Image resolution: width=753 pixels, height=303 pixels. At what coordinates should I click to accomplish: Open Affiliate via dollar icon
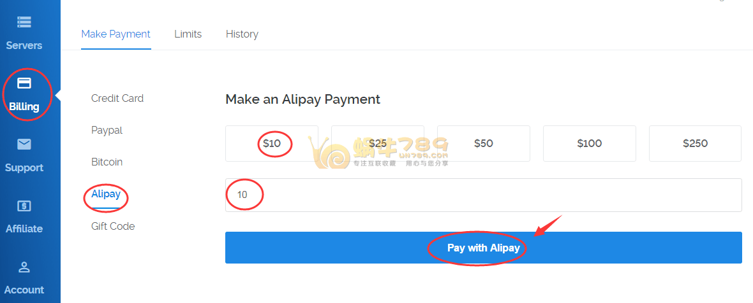coord(24,206)
